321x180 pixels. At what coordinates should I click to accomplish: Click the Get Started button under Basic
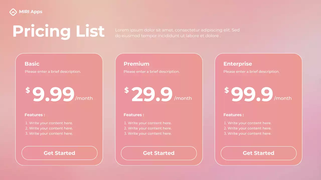tap(59, 153)
